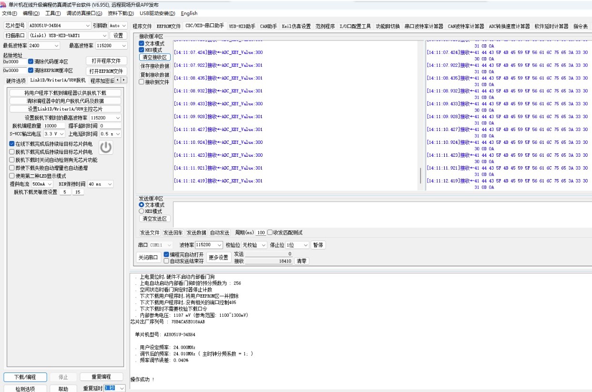This screenshot has height=392, width=592.
Task: Open BIN保持时间 40 ms dropdown
Action: [x=100, y=184]
